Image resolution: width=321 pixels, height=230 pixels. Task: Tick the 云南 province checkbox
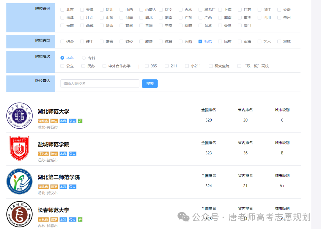tap(62, 25)
